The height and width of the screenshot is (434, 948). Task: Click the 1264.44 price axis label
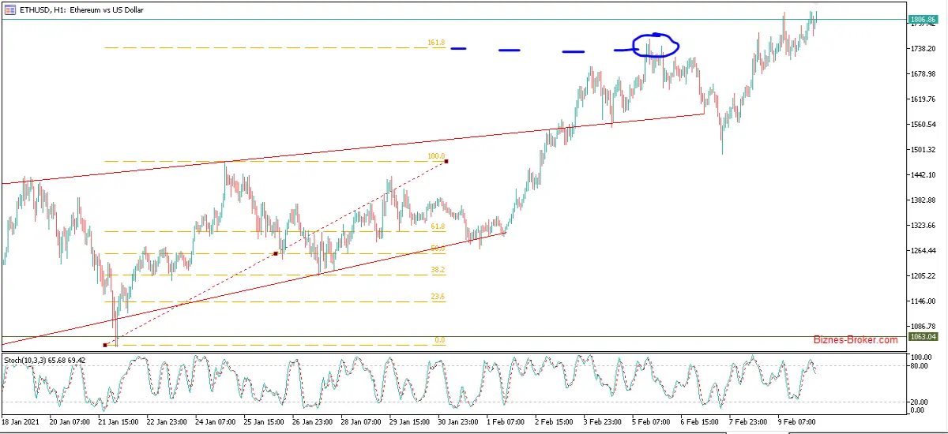923,251
